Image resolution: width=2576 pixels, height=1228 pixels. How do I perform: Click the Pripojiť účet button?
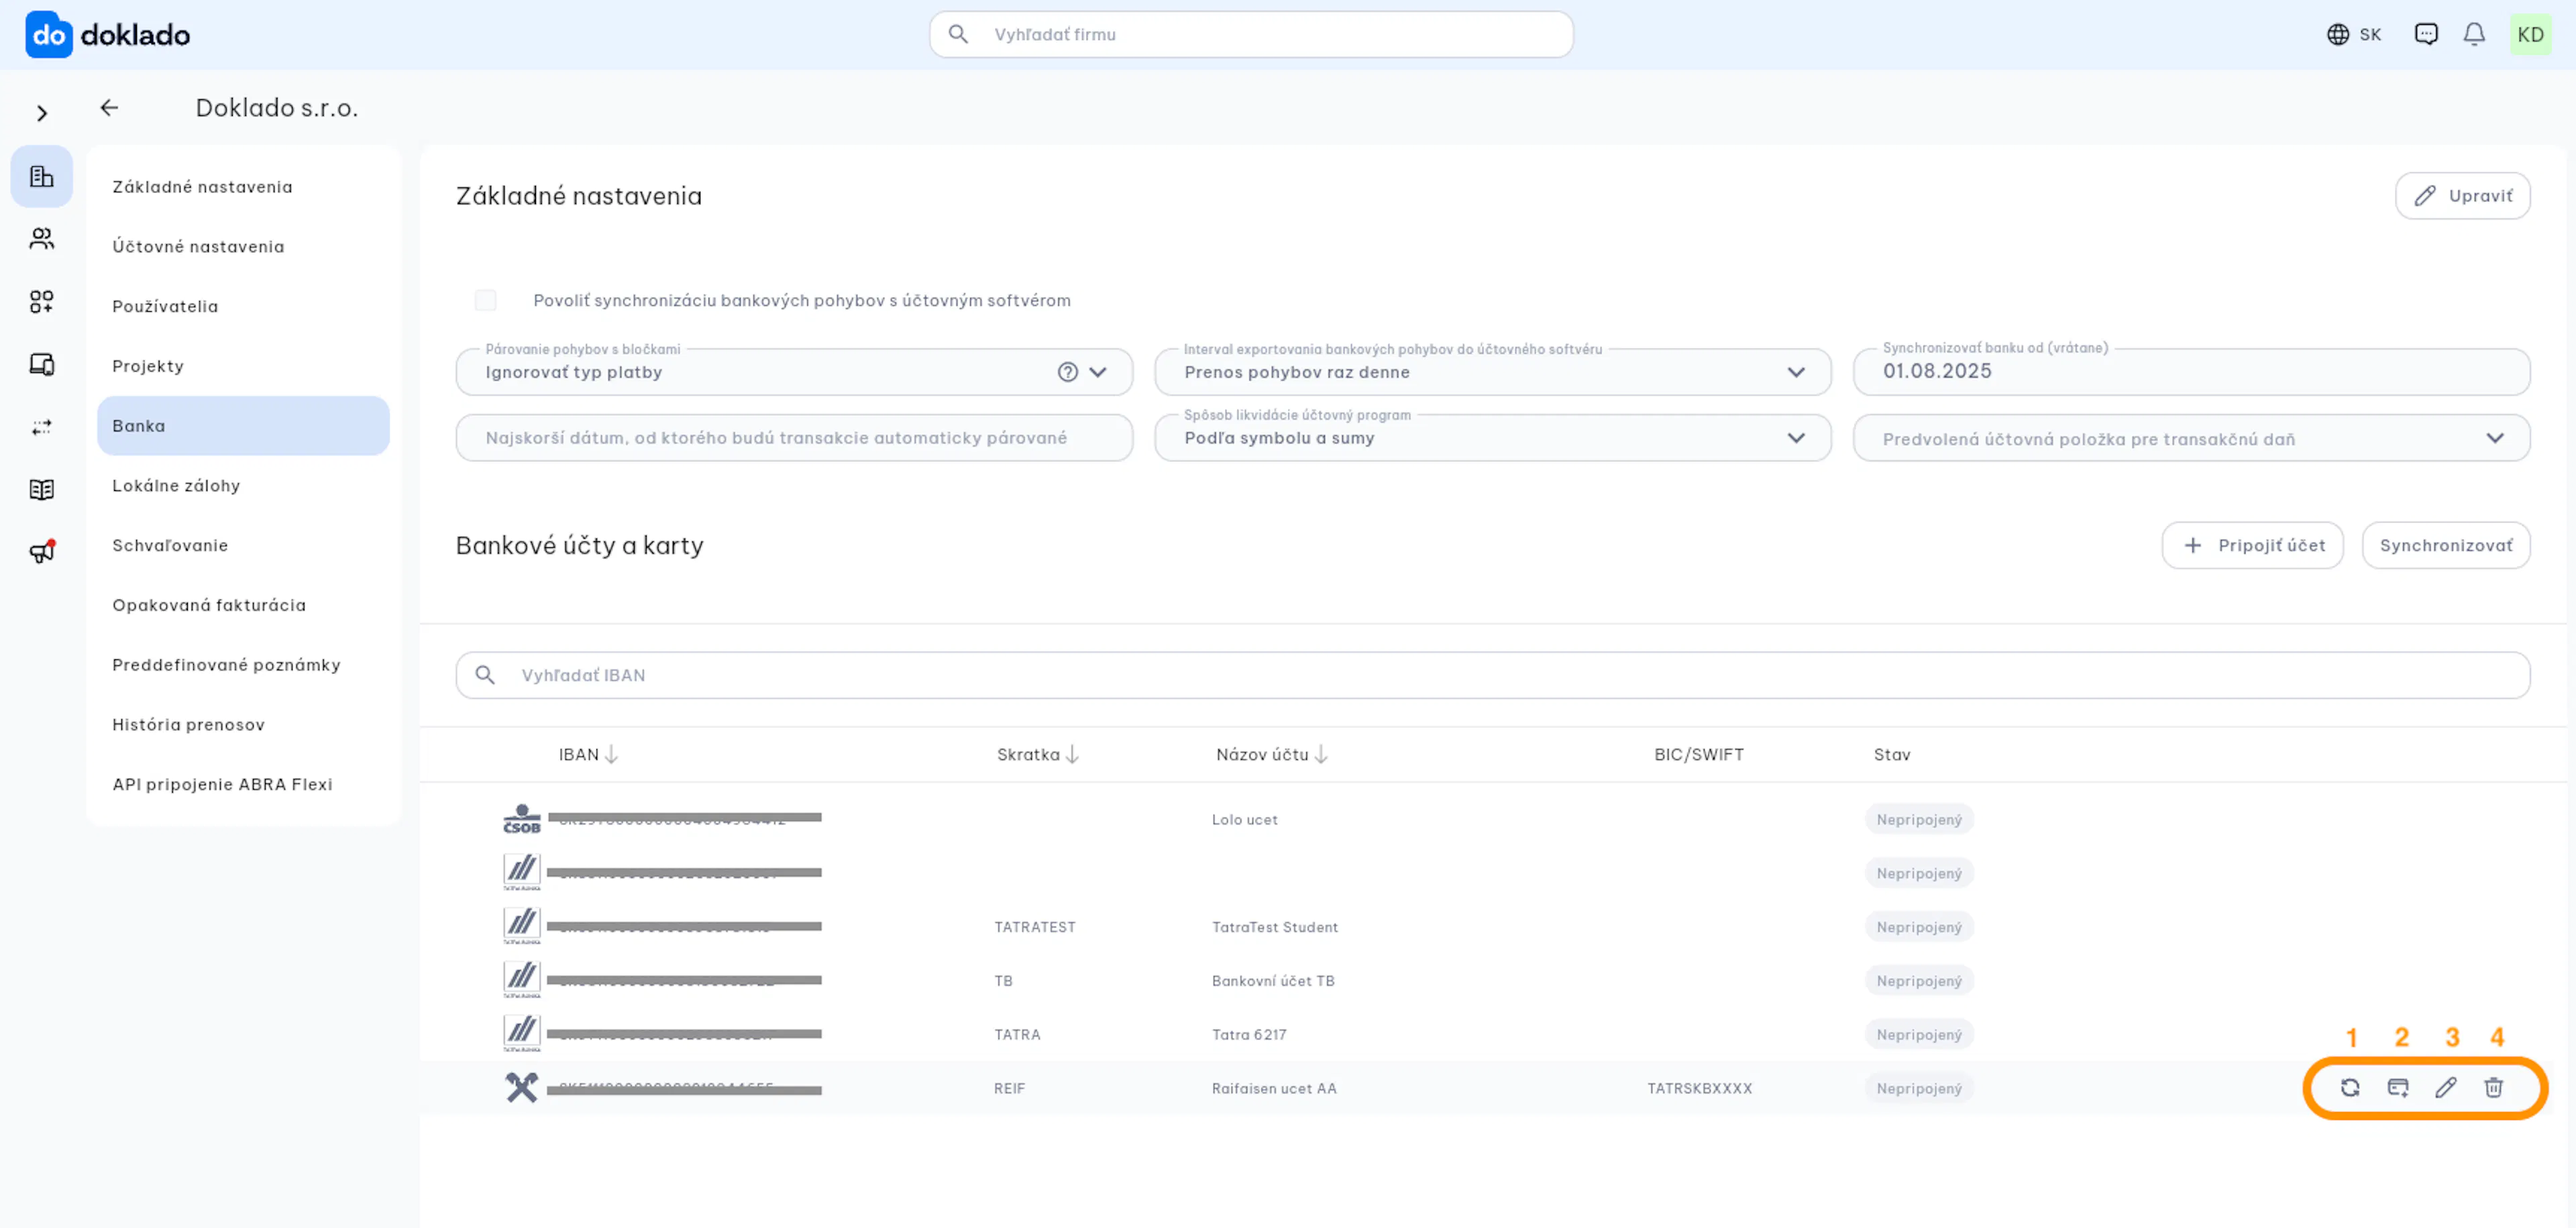pyautogui.click(x=2252, y=546)
